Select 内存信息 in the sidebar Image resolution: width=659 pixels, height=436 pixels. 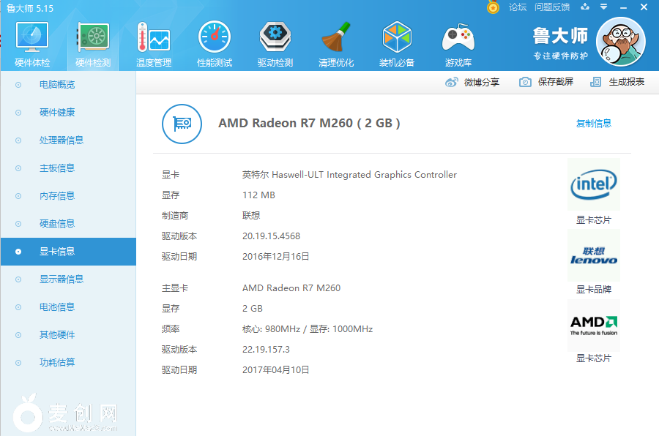point(57,196)
